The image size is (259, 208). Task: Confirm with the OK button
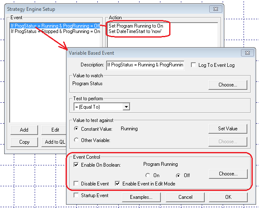point(228,197)
